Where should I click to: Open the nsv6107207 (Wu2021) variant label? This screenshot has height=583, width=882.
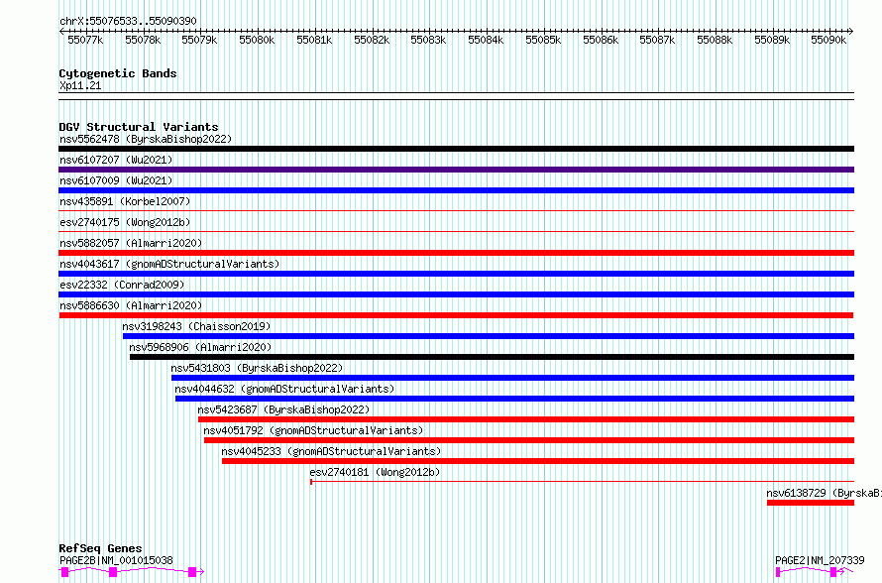116,160
